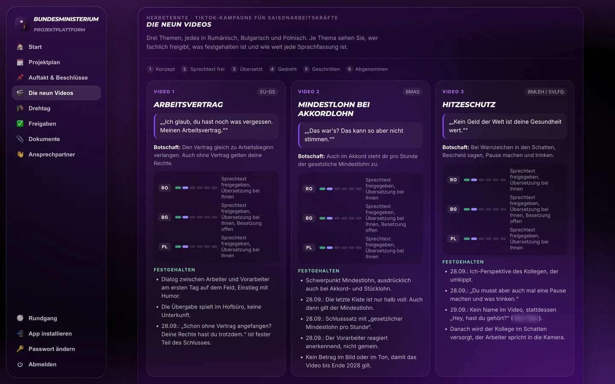Viewport: 615px width, 384px height.
Task: Click the Drehtag icon in sidebar
Action: click(x=20, y=108)
